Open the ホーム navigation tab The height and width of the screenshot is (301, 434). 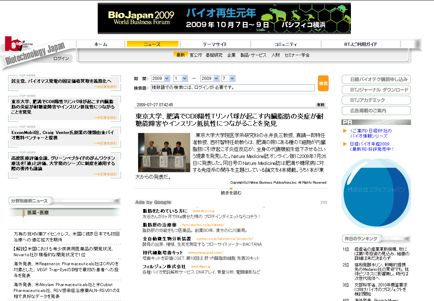coord(101,44)
